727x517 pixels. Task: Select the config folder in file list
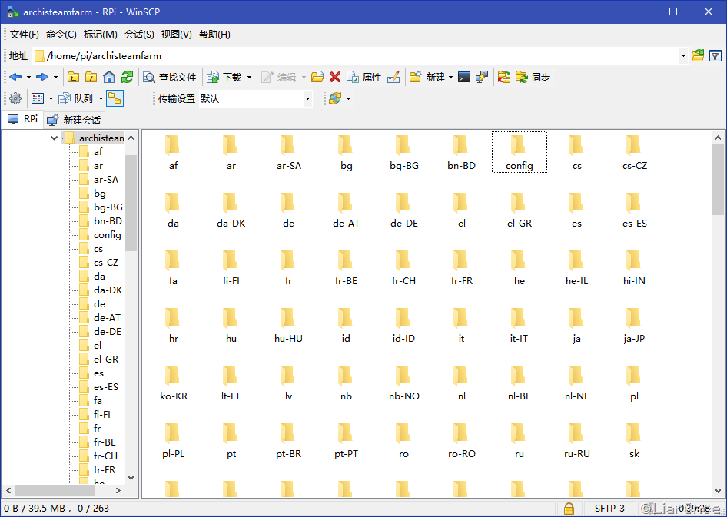point(520,152)
